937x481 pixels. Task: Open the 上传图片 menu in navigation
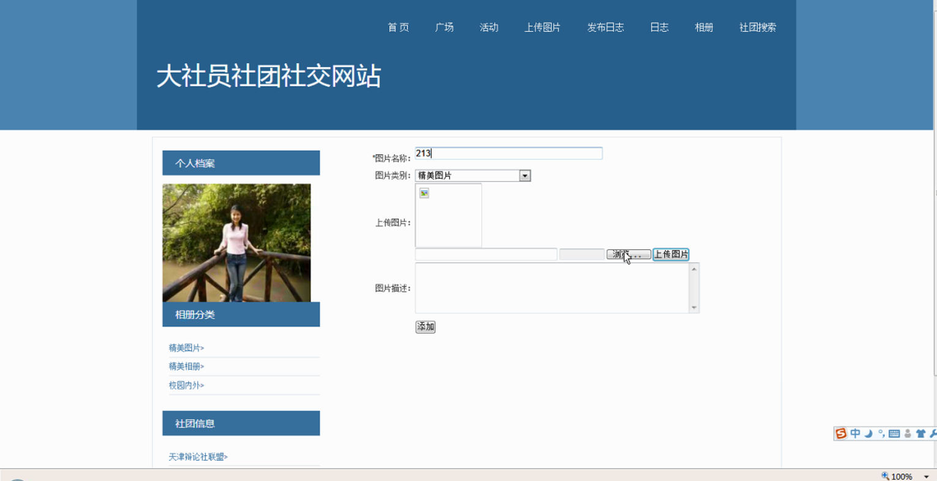coord(542,27)
